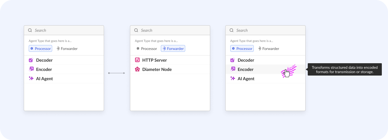
Task: Click the search magnifier icon in left panel
Action: tap(30, 30)
